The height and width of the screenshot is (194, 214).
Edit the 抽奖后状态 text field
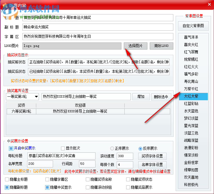99,71
